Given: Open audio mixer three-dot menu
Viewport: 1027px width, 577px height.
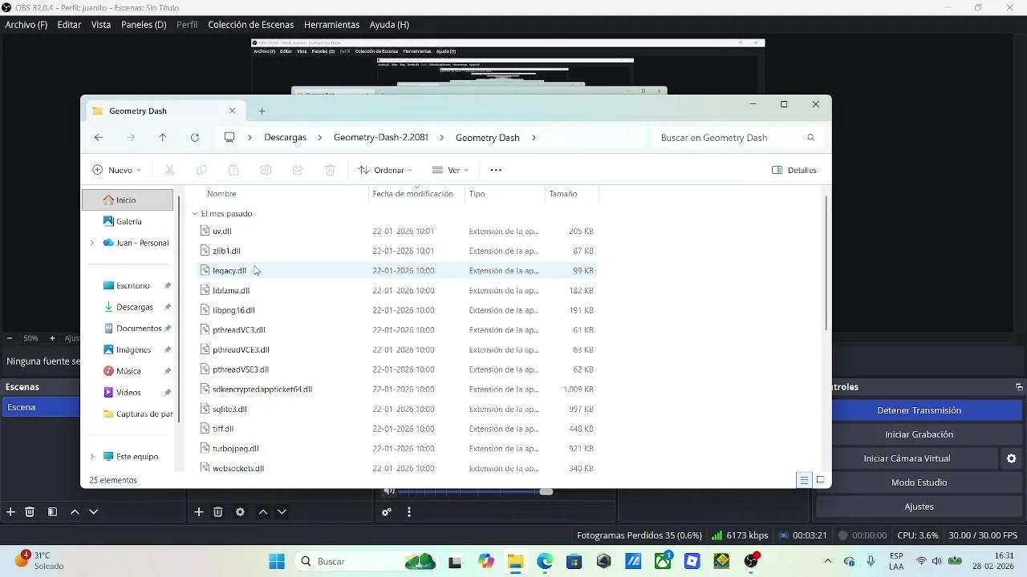Looking at the screenshot, I should (409, 512).
